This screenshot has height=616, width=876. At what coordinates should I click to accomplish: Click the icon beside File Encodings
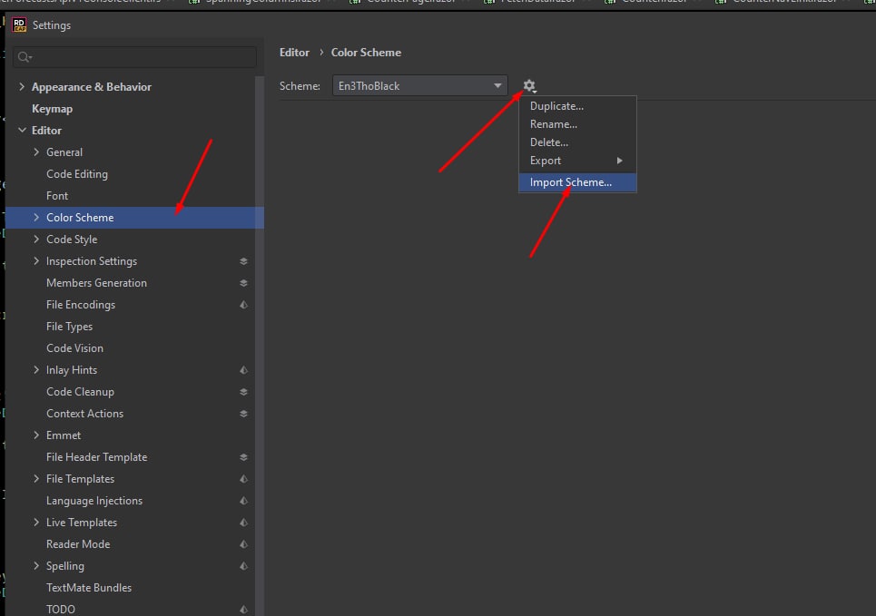click(x=243, y=305)
